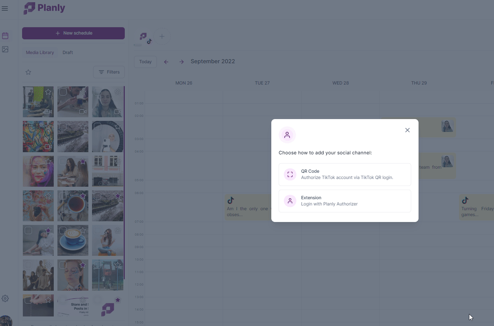Unstar the Planly logo thumbnail
The image size is (494, 326).
click(x=118, y=300)
